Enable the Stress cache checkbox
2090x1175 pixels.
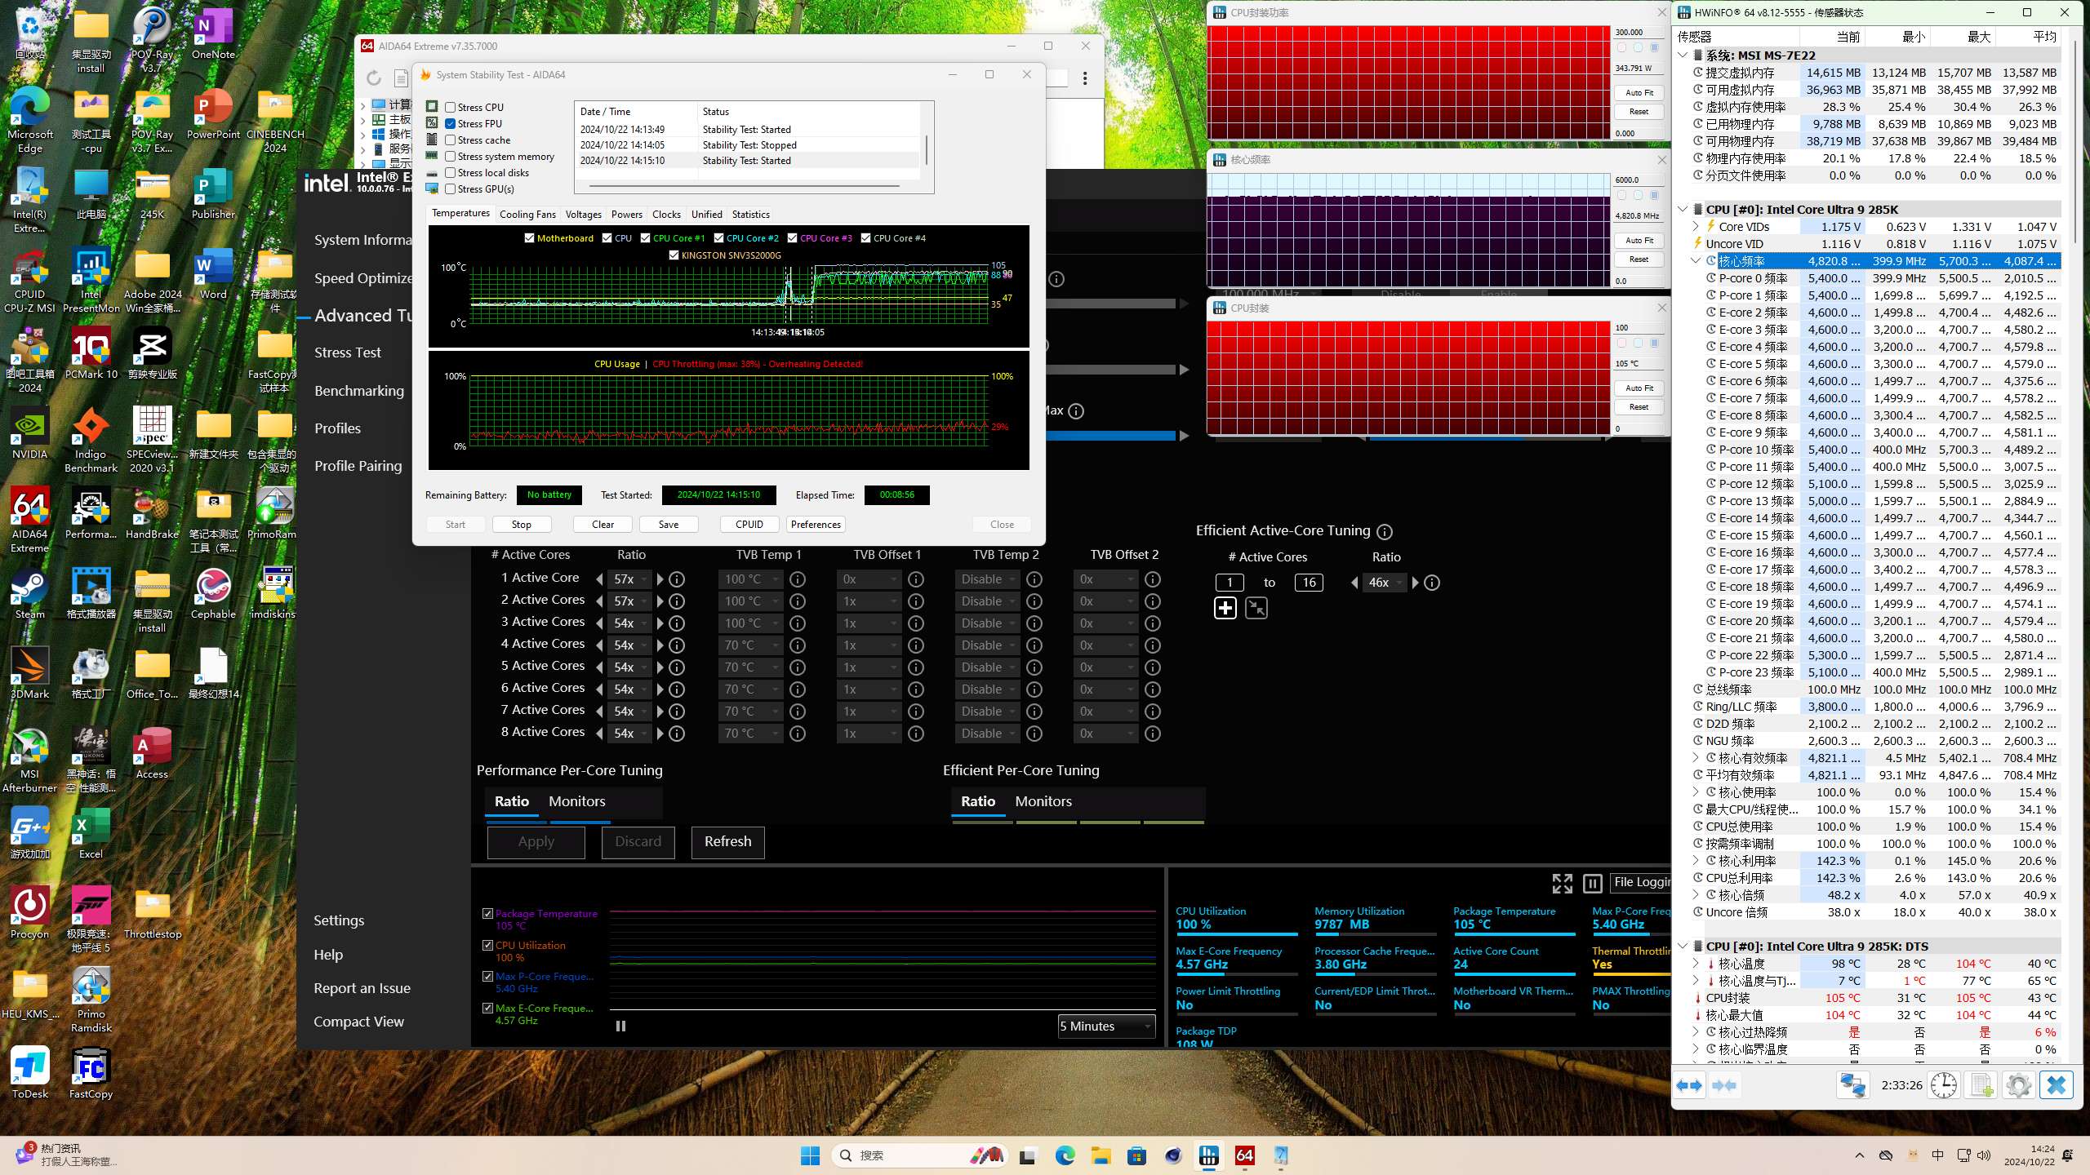pos(450,140)
